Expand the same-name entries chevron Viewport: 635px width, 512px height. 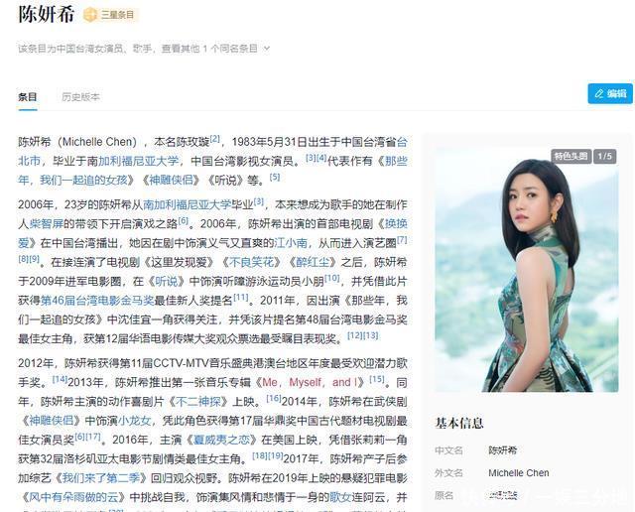tap(267, 49)
